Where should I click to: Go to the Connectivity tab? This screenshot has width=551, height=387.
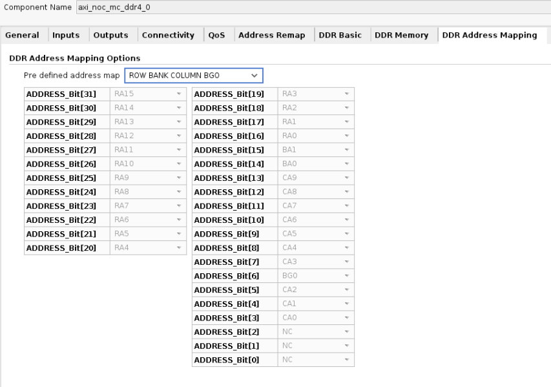pos(168,35)
